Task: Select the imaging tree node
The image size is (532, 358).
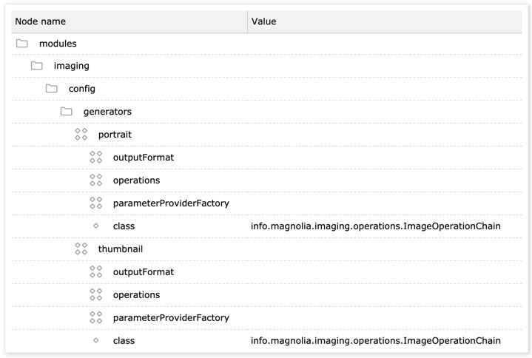Action: (71, 66)
